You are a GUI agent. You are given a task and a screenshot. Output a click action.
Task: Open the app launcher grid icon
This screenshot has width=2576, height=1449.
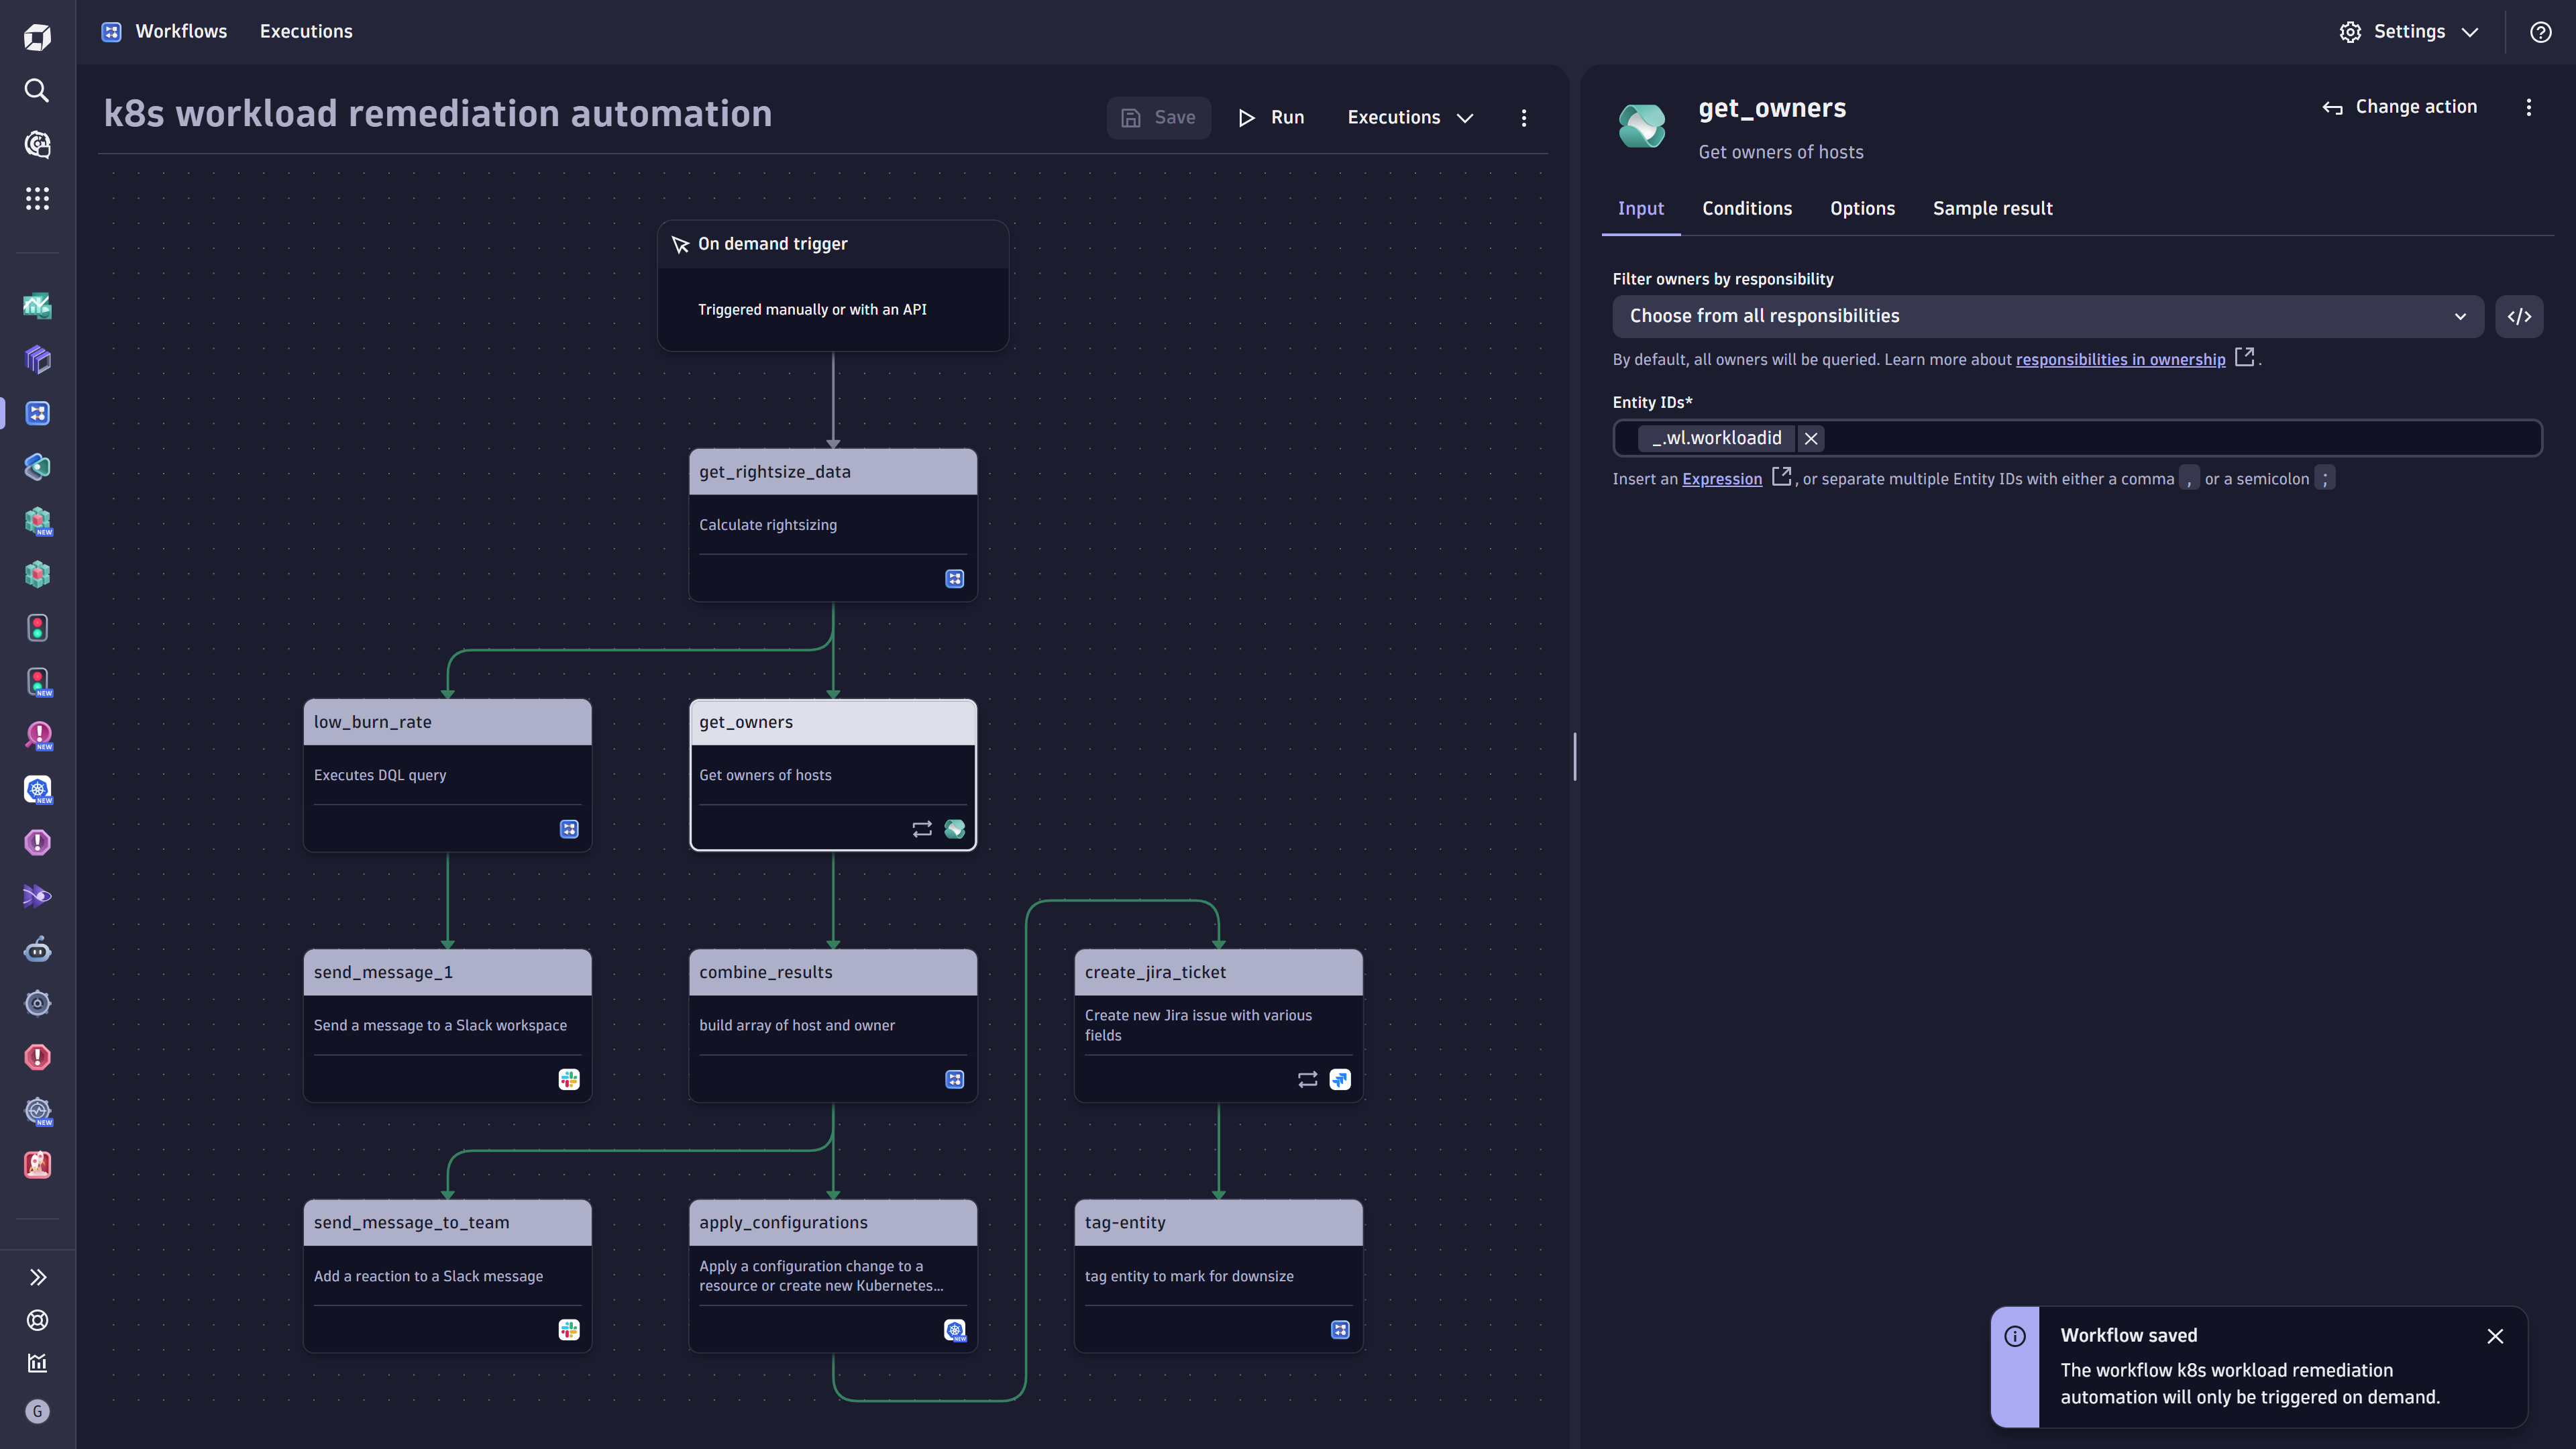tap(37, 198)
